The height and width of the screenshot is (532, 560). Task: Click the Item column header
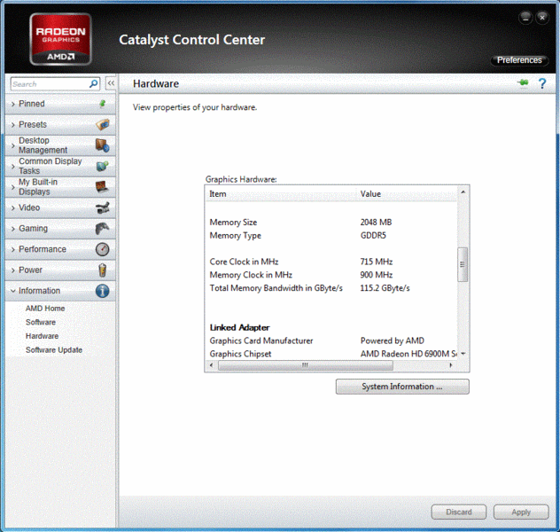[282, 194]
